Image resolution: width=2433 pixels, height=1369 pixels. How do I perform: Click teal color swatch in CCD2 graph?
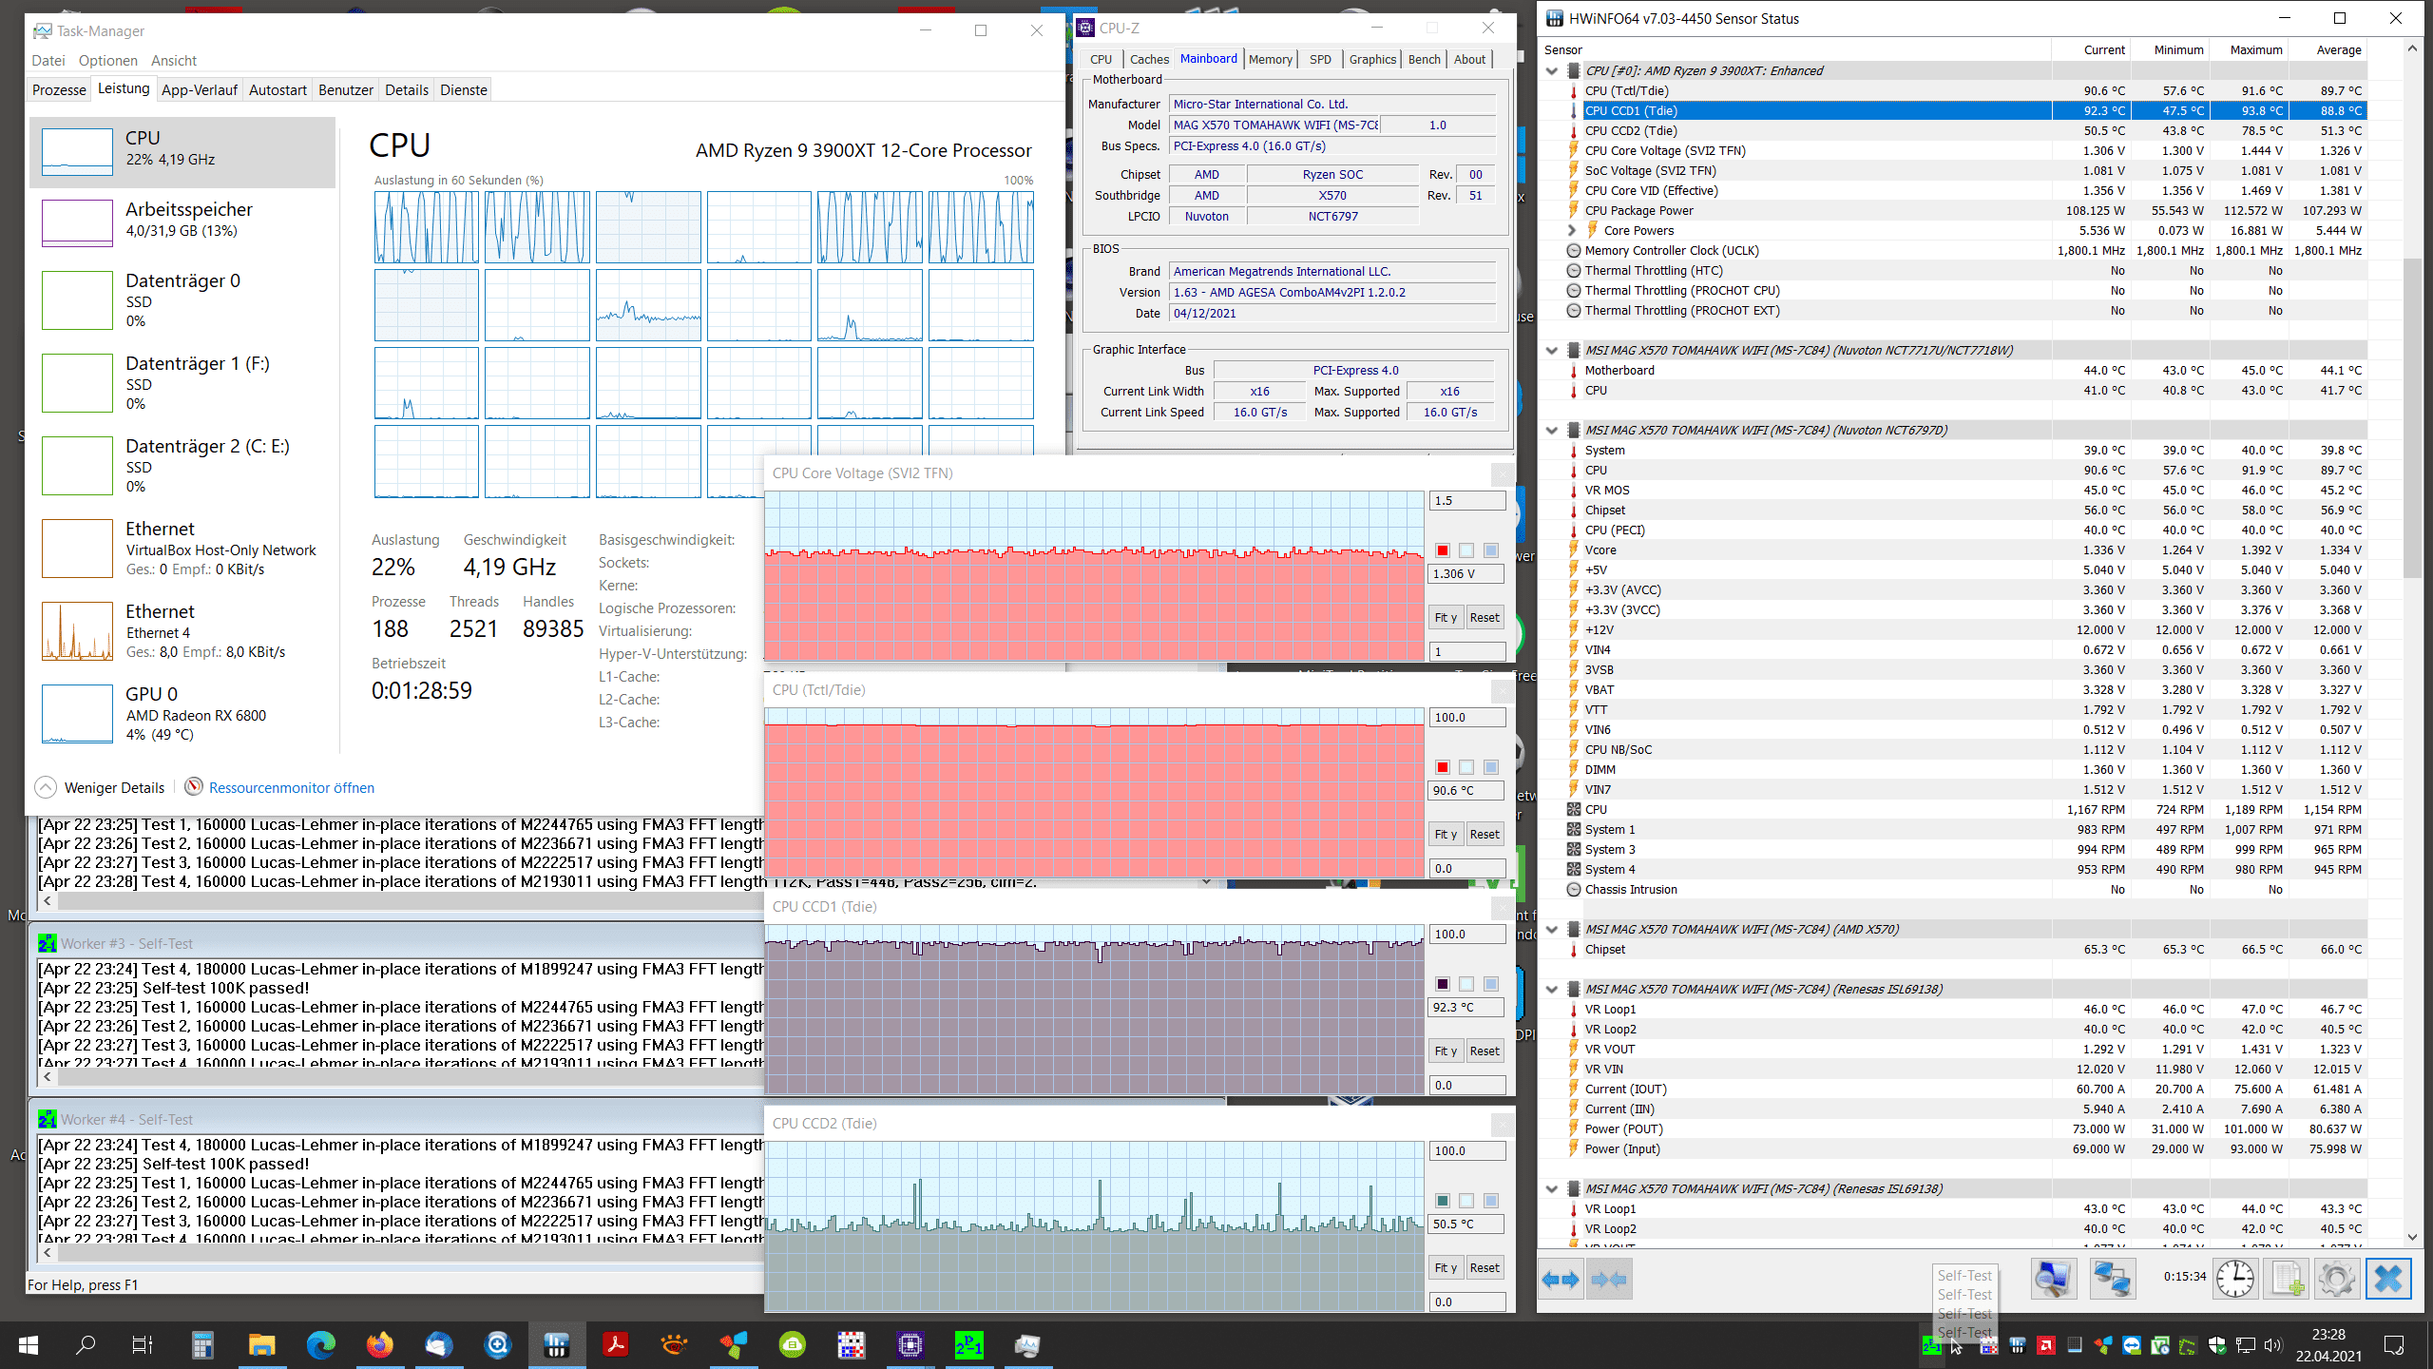coord(1443,1201)
